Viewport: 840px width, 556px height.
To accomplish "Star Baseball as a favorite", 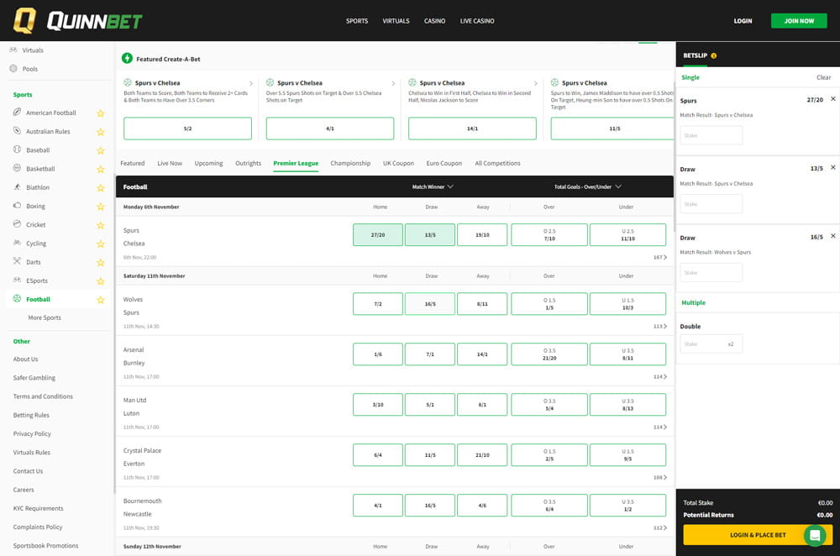I will pos(100,150).
